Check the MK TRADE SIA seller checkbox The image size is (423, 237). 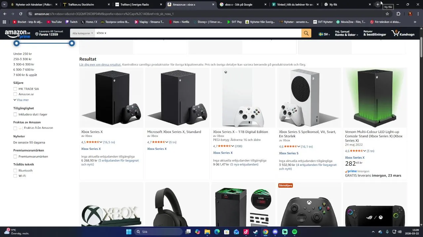pyautogui.click(x=15, y=89)
